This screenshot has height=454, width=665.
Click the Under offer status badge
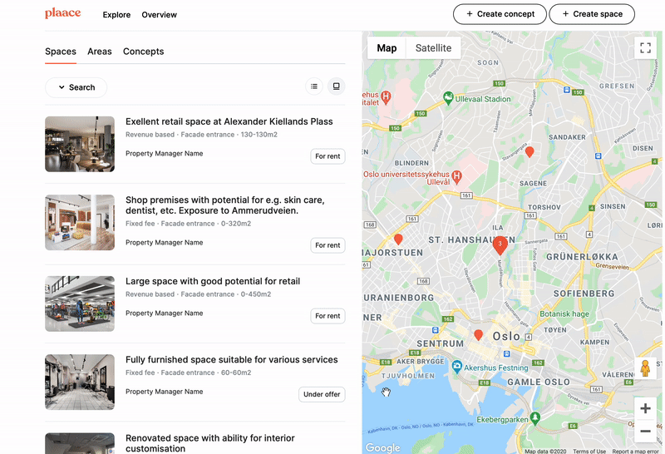point(322,394)
